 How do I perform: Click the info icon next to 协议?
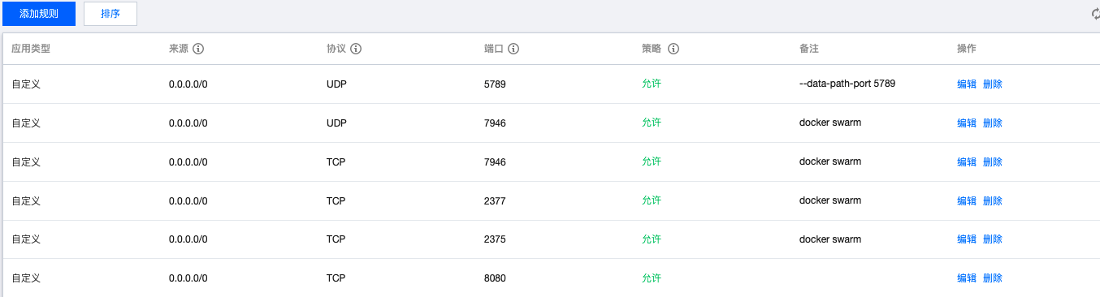356,49
